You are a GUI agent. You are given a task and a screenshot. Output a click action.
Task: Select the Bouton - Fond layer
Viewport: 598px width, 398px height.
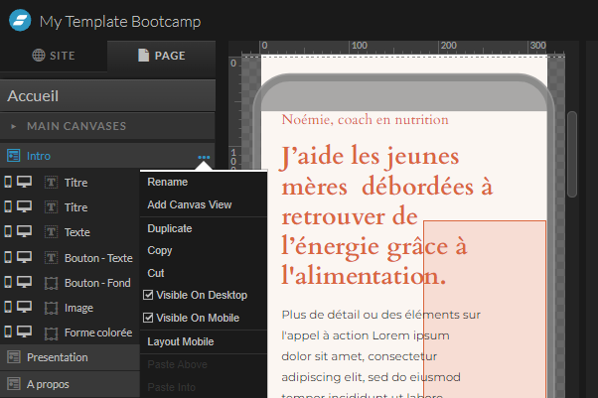97,283
